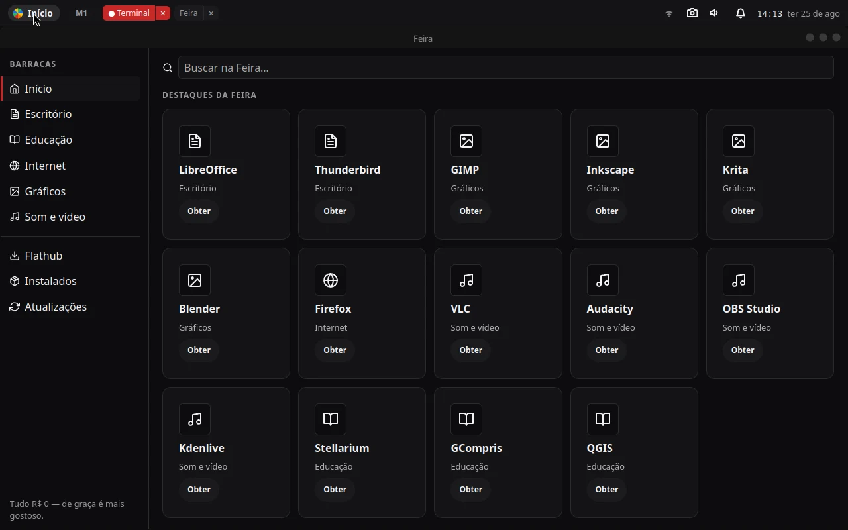The width and height of the screenshot is (848, 530).
Task: Click the GIMP image icon
Action: point(466,141)
